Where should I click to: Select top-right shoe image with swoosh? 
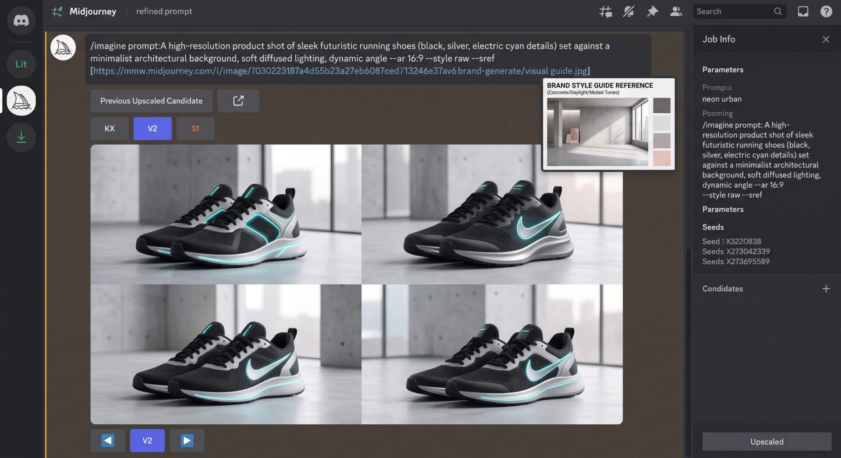click(492, 214)
